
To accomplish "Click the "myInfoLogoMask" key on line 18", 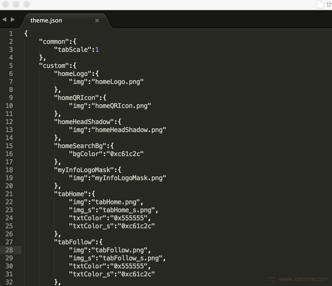I will coord(84,170).
